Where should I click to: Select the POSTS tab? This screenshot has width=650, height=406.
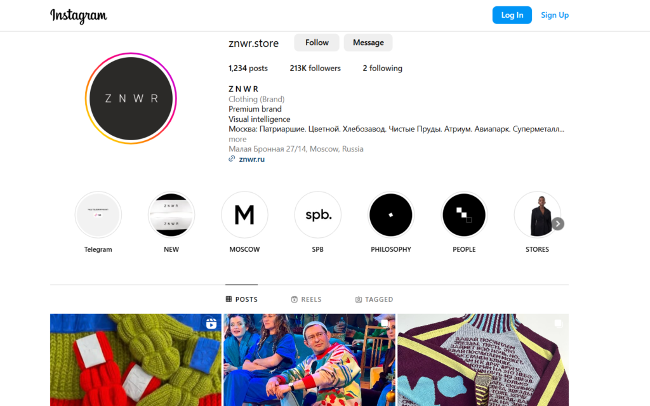pyautogui.click(x=242, y=299)
